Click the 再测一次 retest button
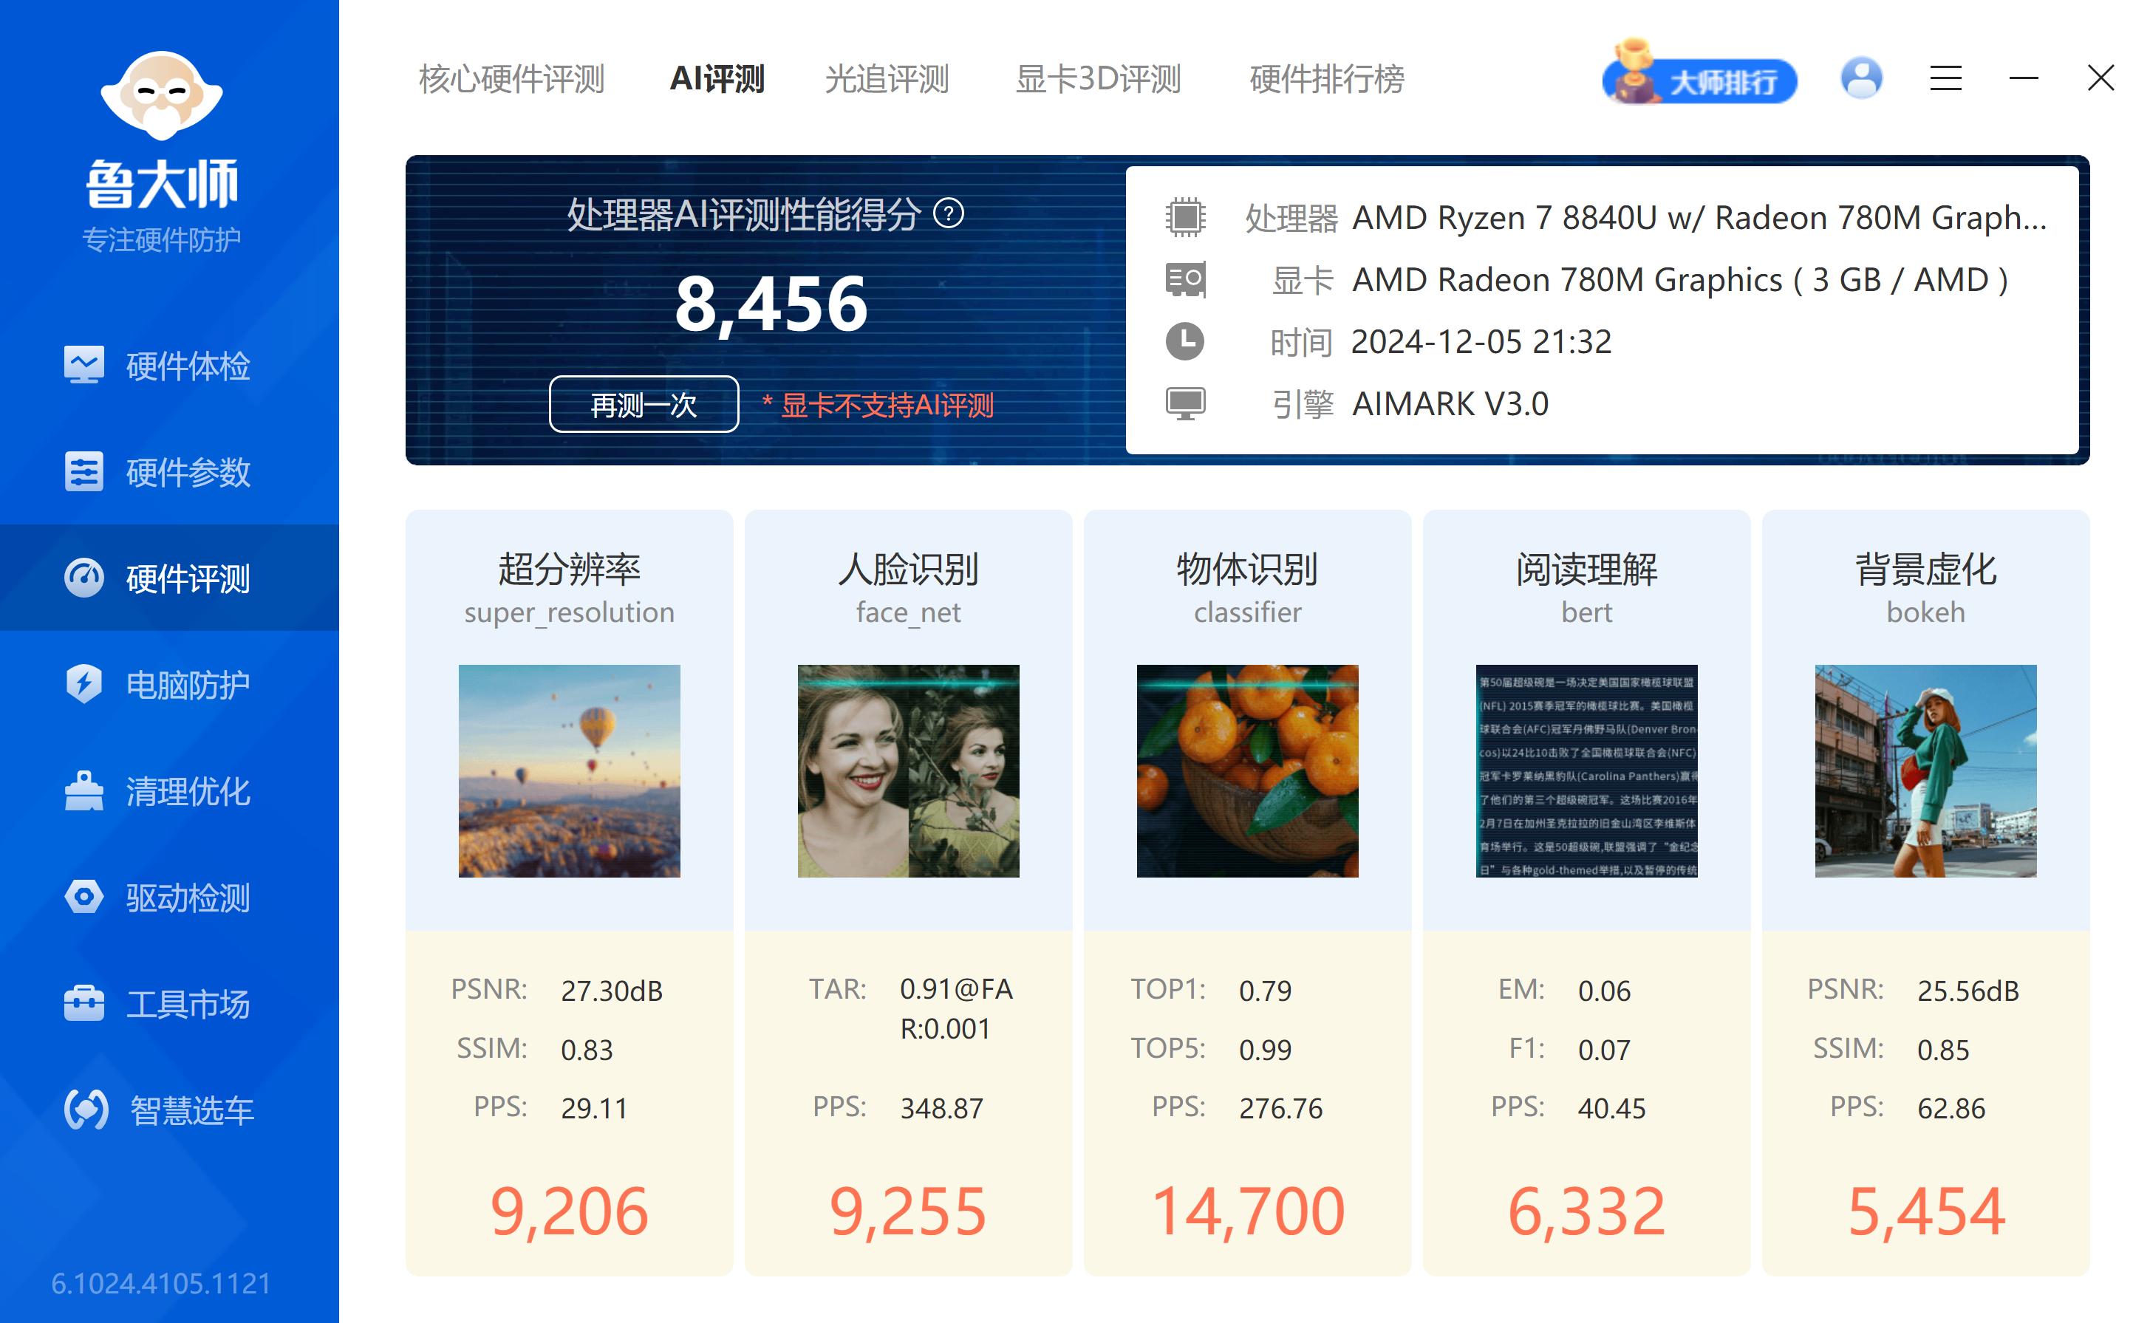This screenshot has height=1323, width=2150. [644, 404]
